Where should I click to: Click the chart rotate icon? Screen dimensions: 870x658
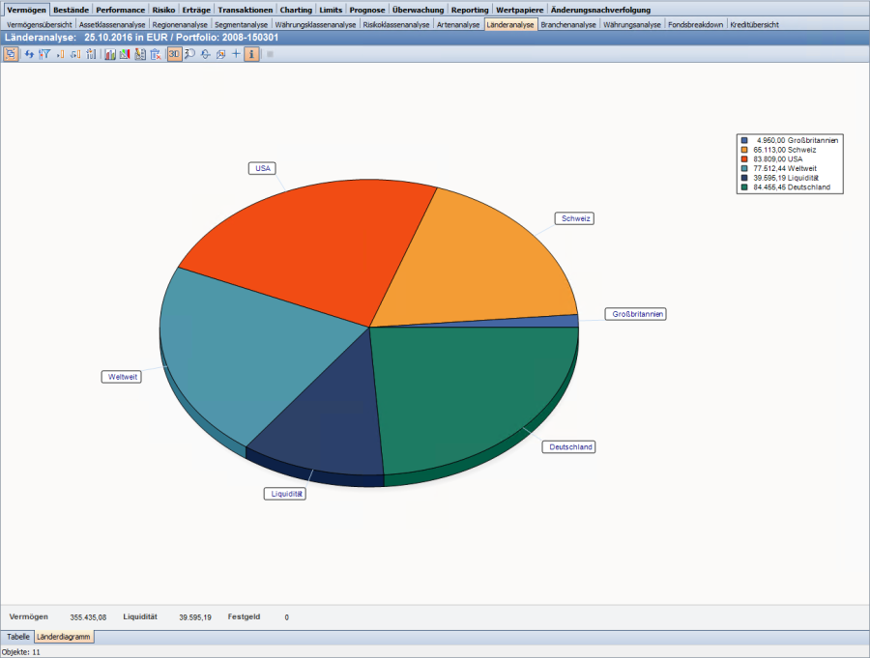(206, 54)
